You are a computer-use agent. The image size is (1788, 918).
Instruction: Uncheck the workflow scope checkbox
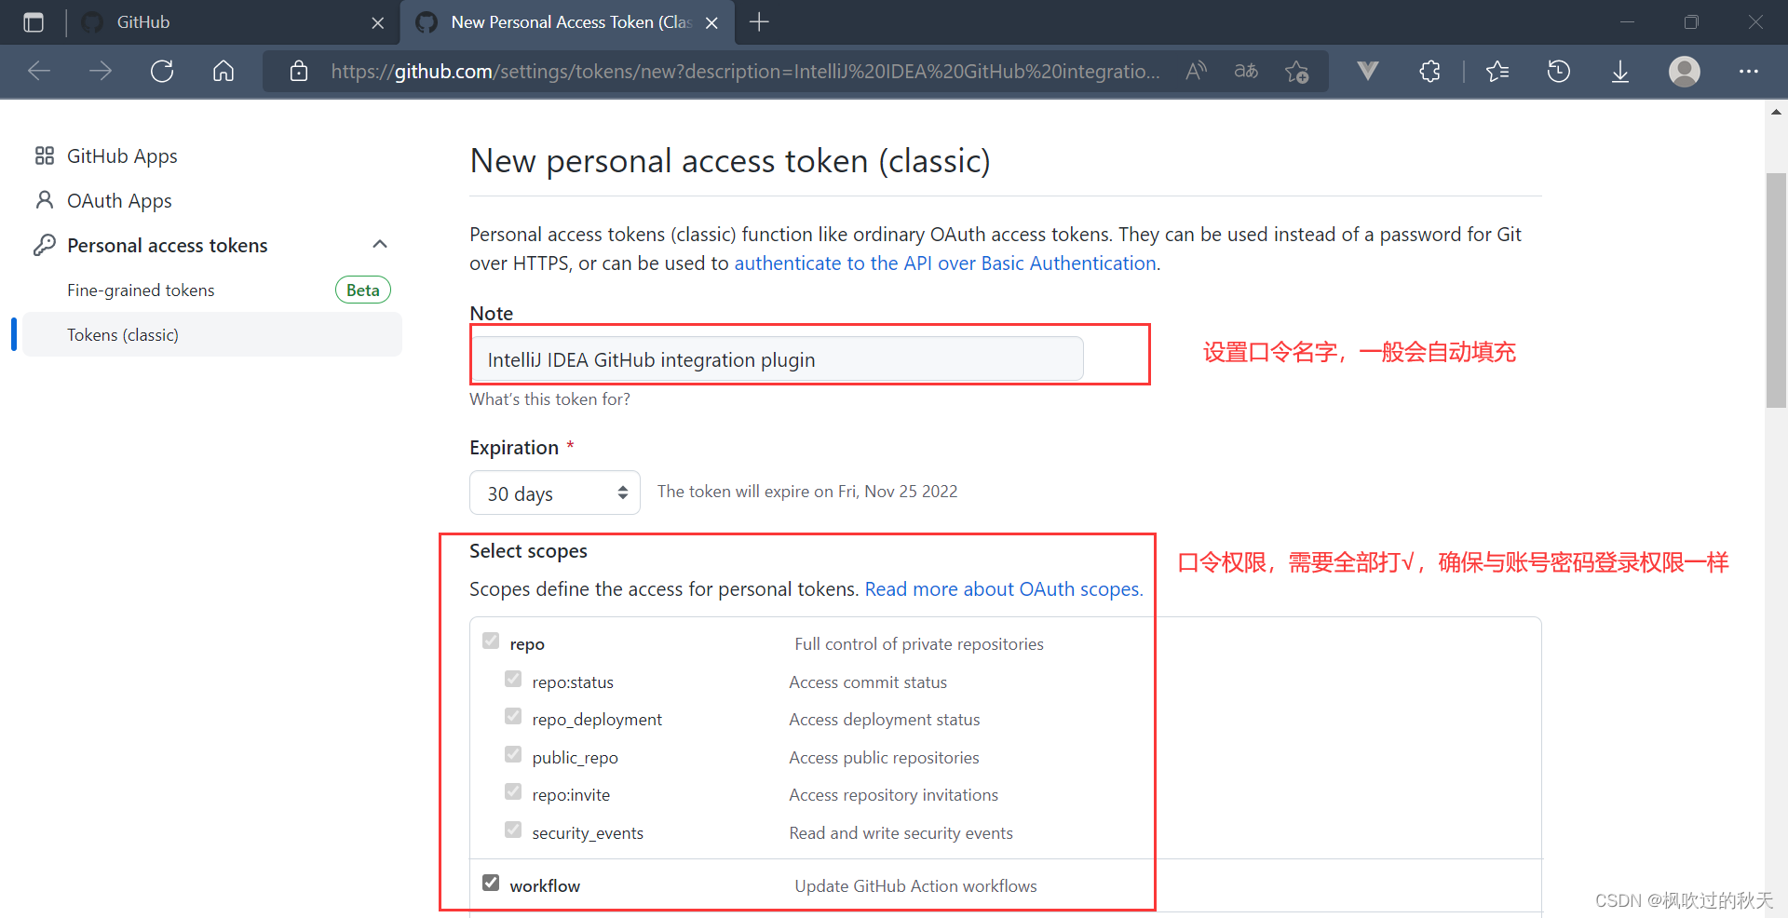coord(491,884)
